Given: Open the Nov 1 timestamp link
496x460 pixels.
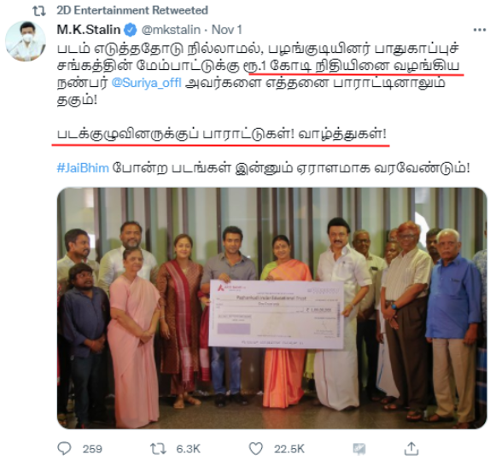Looking at the screenshot, I should click(x=226, y=30).
